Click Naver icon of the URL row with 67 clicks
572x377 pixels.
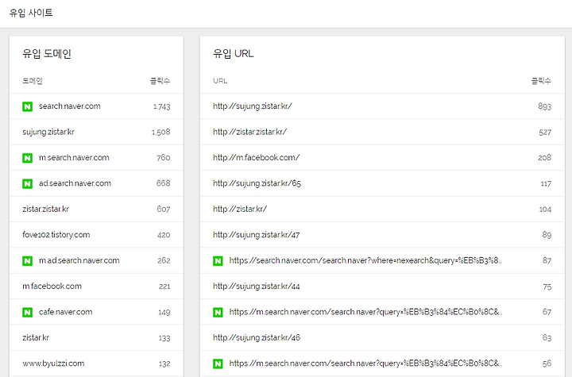click(218, 312)
